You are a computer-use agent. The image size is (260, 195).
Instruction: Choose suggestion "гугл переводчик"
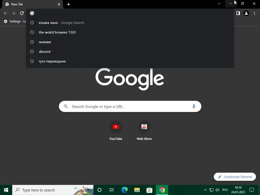pyautogui.click(x=130, y=61)
